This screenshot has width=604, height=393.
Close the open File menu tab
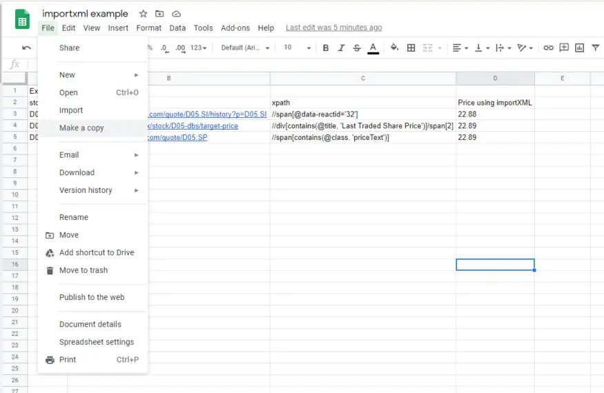click(x=48, y=28)
